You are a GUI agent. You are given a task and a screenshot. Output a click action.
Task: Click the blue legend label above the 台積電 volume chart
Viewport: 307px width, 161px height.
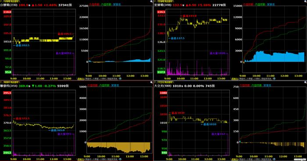[x=117, y=4]
